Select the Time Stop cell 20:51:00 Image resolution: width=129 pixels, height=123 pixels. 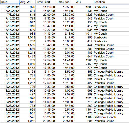(65, 121)
